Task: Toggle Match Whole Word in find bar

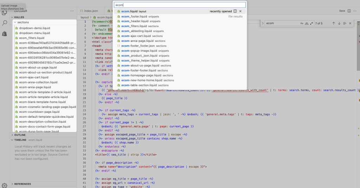Action: tap(307, 23)
